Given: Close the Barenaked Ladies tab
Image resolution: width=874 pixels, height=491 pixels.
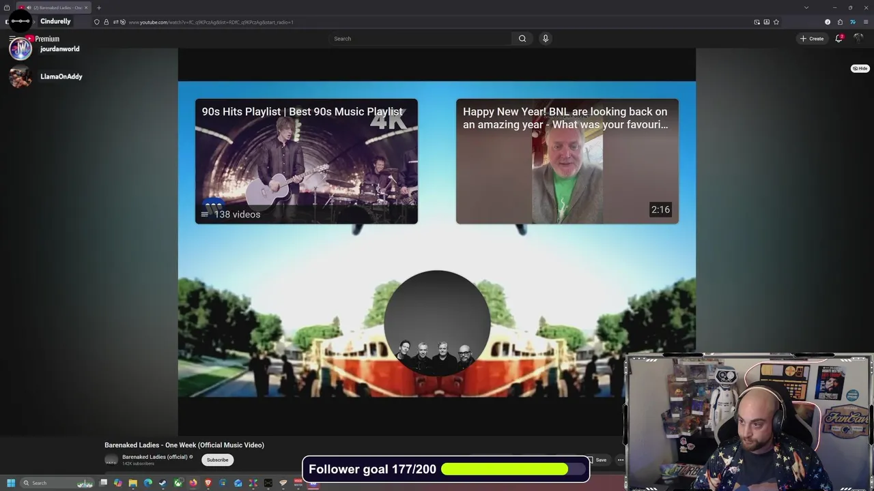Looking at the screenshot, I should coord(86,8).
